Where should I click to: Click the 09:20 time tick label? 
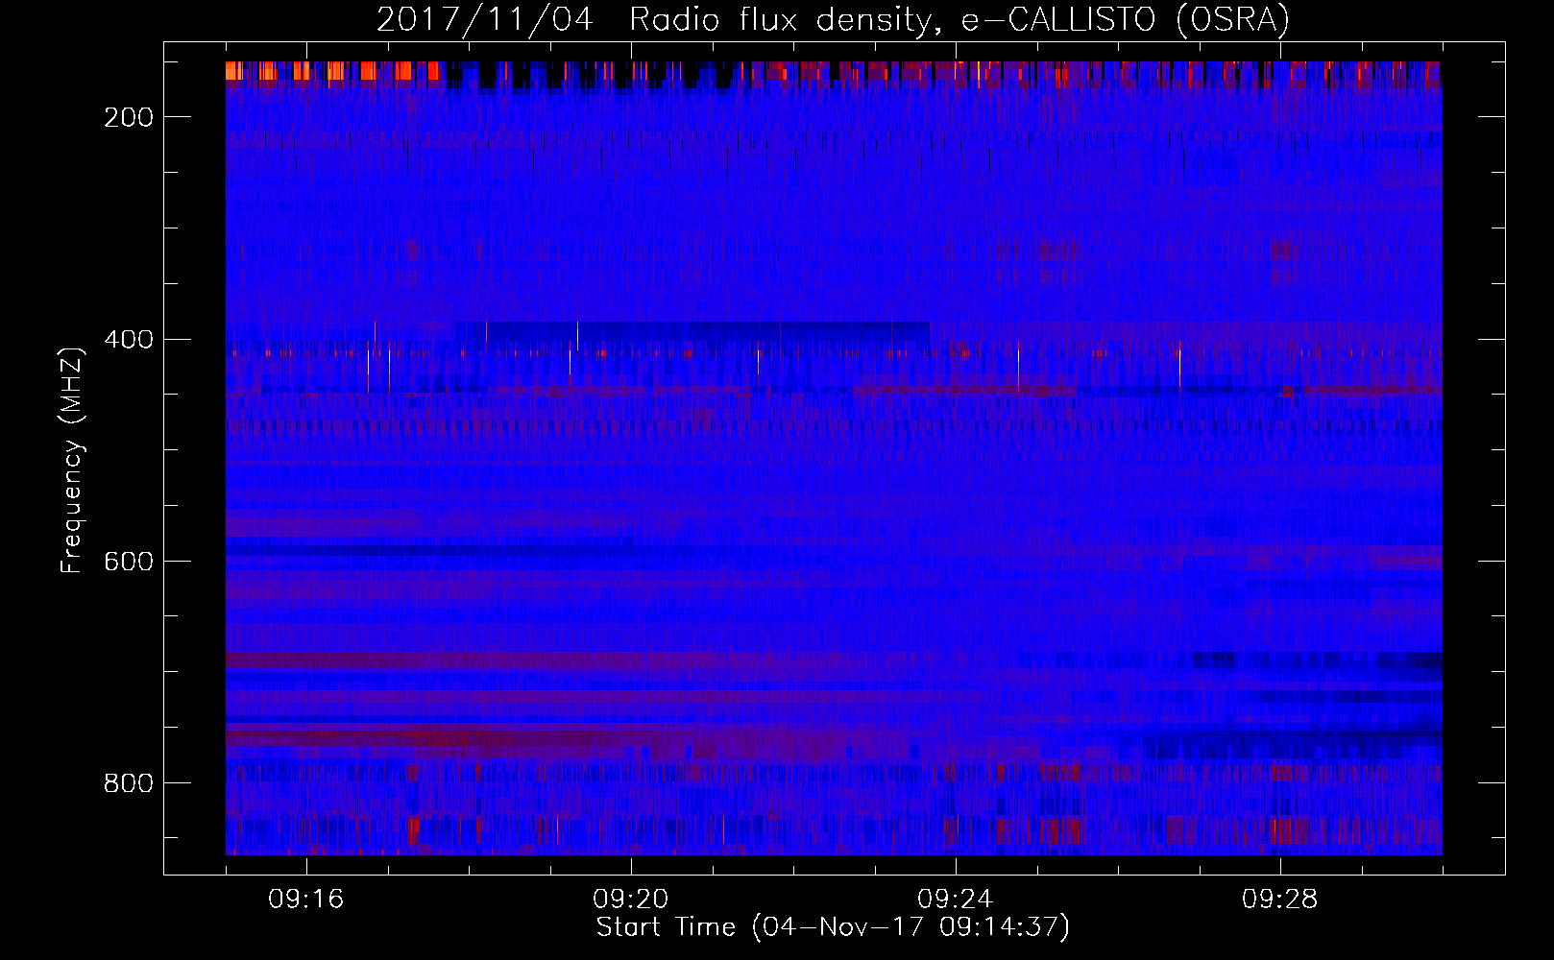click(630, 900)
